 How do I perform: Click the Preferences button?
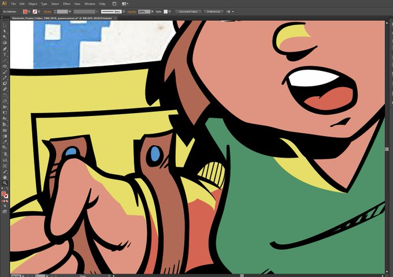click(x=213, y=12)
